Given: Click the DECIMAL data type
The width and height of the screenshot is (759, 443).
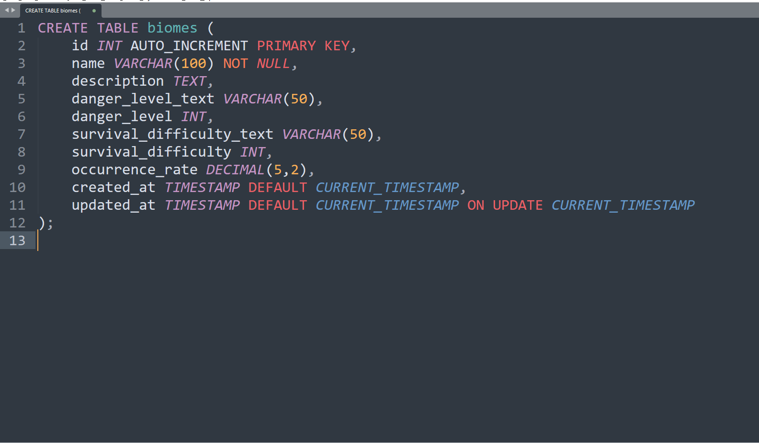Looking at the screenshot, I should tap(236, 170).
